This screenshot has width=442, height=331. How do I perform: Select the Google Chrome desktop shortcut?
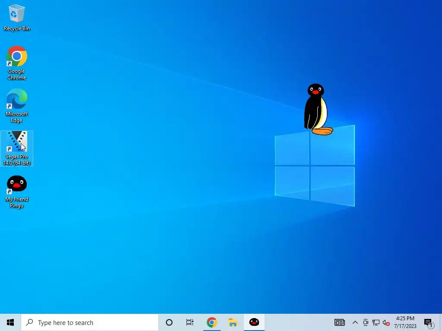click(x=17, y=63)
